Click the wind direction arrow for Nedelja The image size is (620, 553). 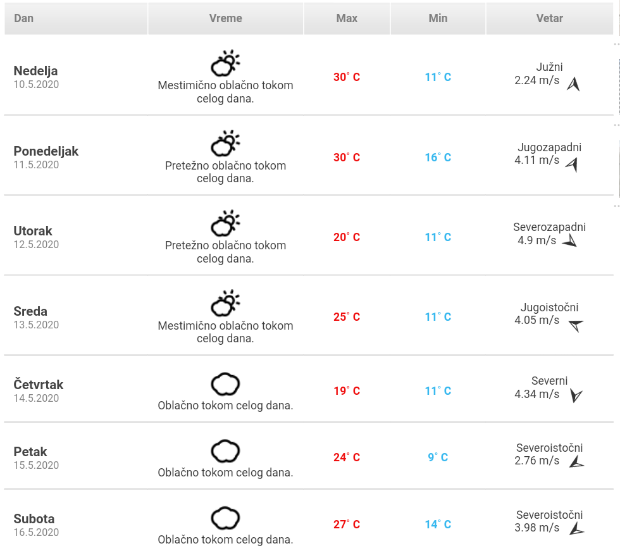click(x=573, y=84)
